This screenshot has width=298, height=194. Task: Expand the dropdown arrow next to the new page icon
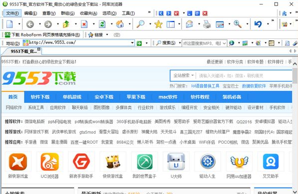pos(19,24)
